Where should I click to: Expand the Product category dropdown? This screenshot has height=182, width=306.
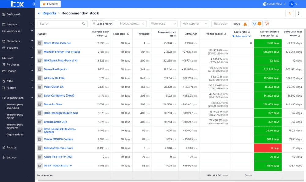click(132, 24)
